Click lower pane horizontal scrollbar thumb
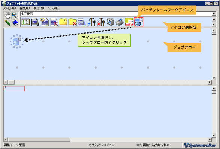 click(x=39, y=140)
